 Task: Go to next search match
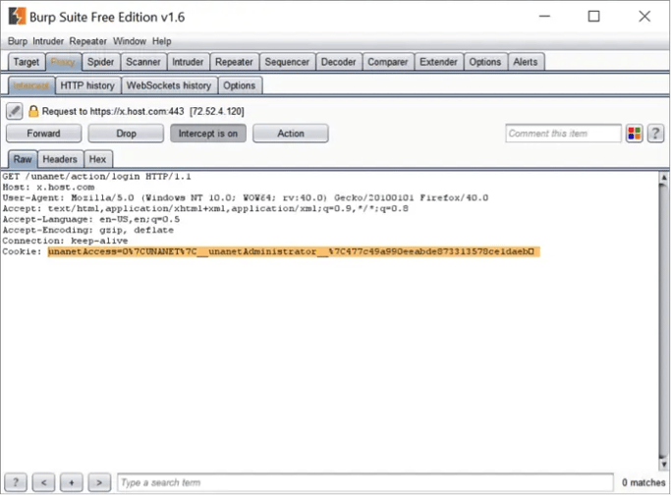coord(98,482)
